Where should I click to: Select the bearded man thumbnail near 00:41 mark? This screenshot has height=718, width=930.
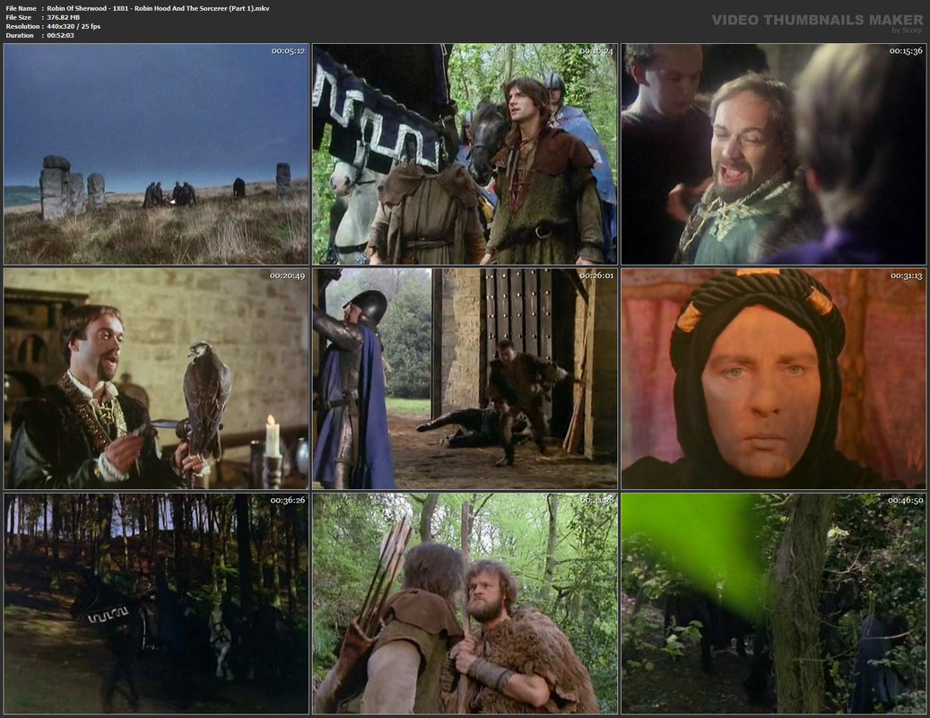[x=465, y=603]
